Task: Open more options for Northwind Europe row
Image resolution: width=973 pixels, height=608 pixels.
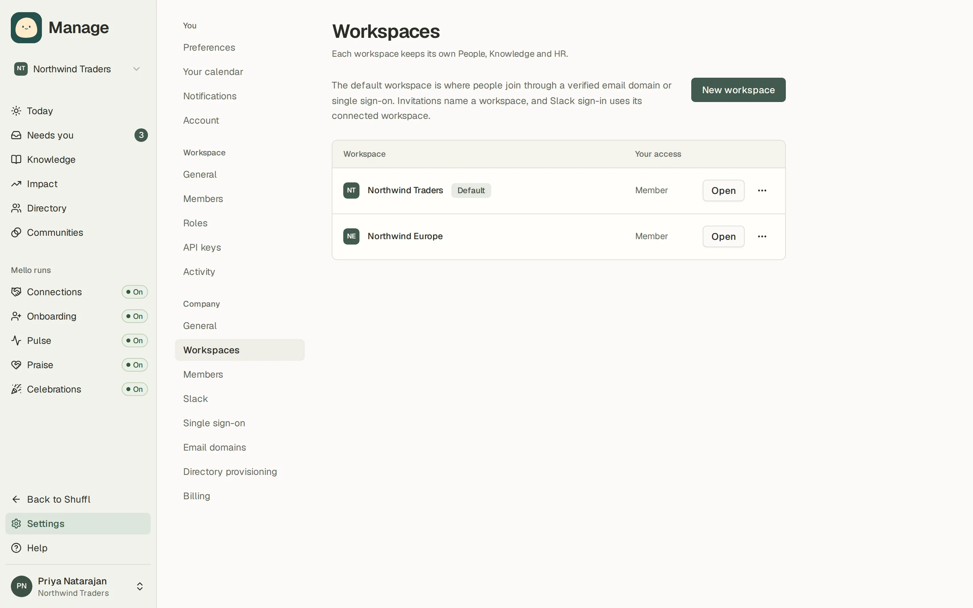Action: pos(762,236)
